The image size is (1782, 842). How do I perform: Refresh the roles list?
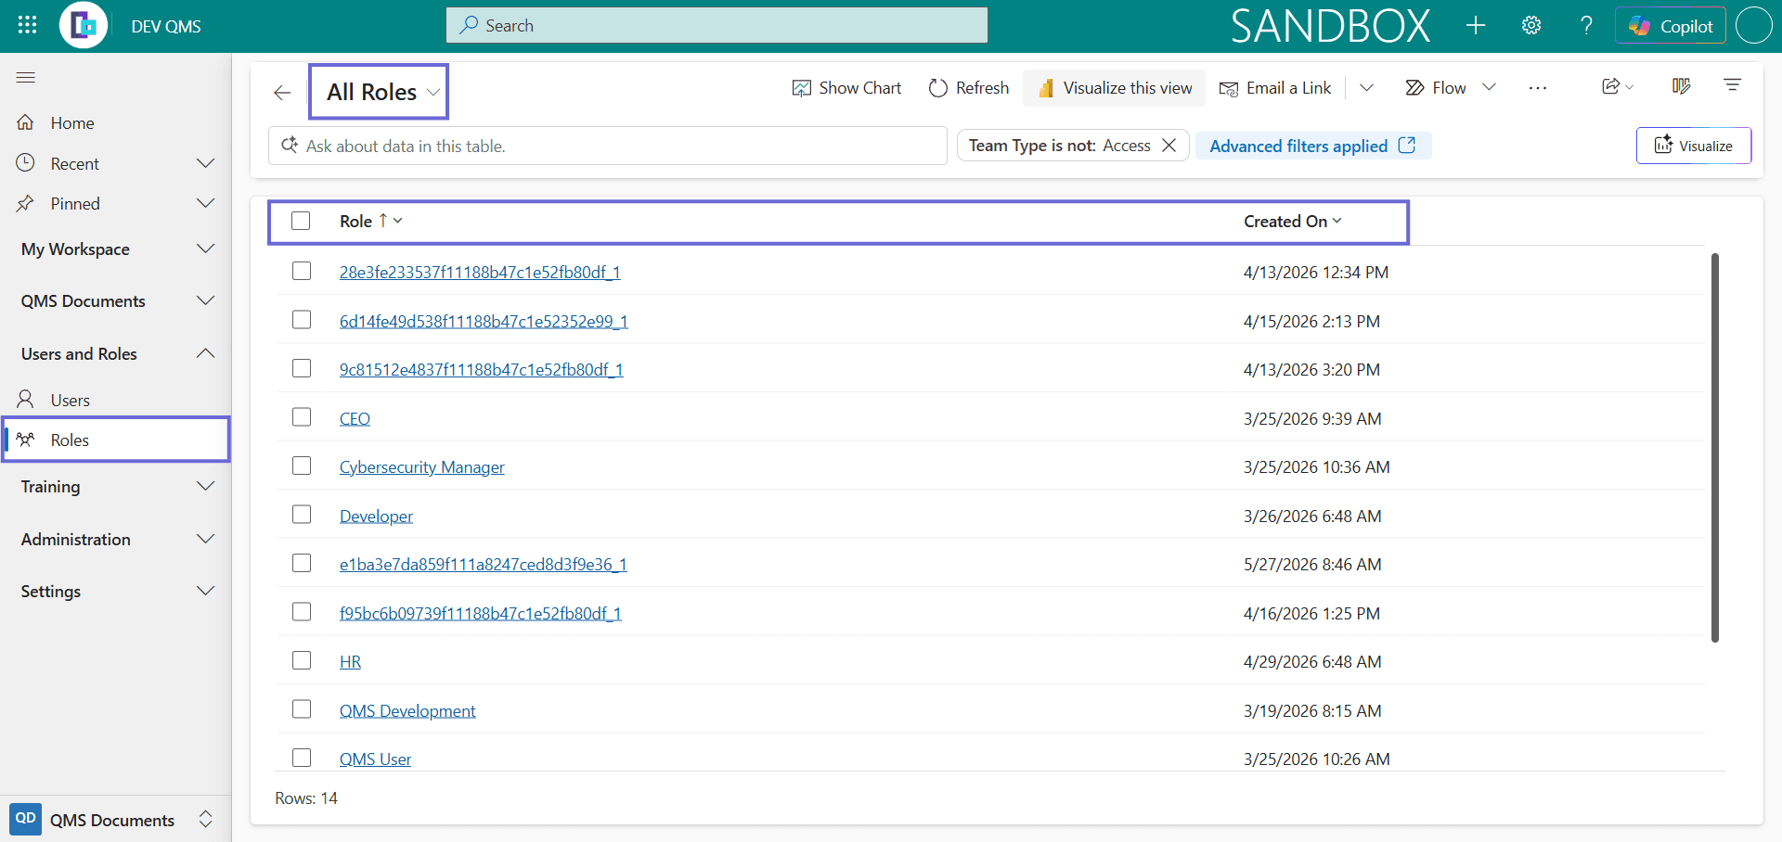point(969,88)
